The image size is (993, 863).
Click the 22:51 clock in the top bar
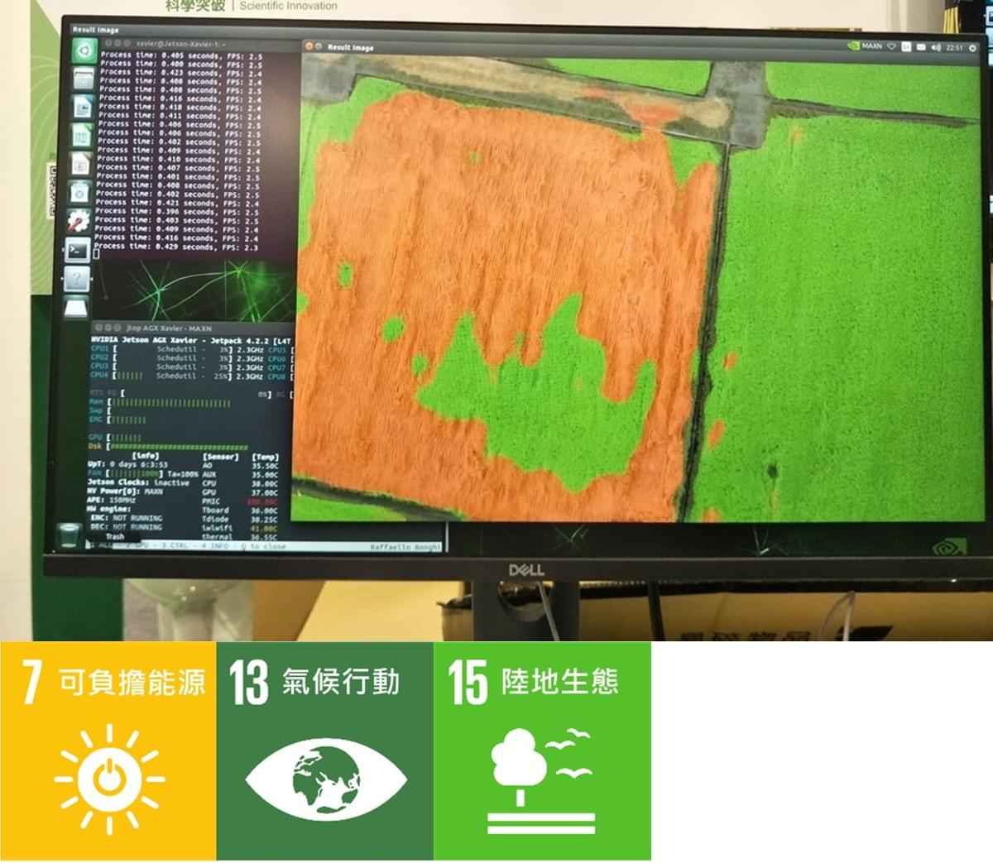(x=954, y=48)
